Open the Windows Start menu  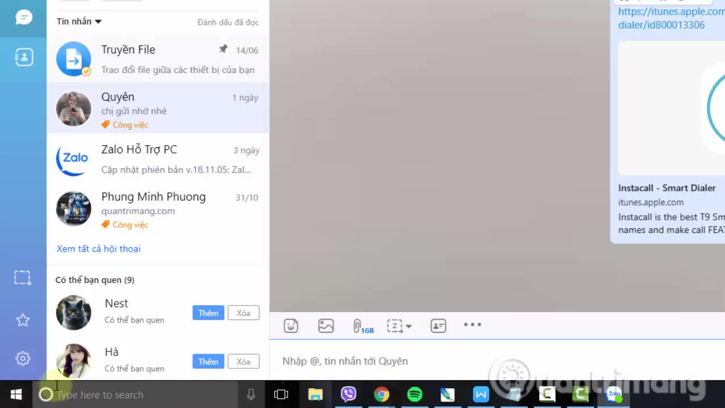coord(16,394)
